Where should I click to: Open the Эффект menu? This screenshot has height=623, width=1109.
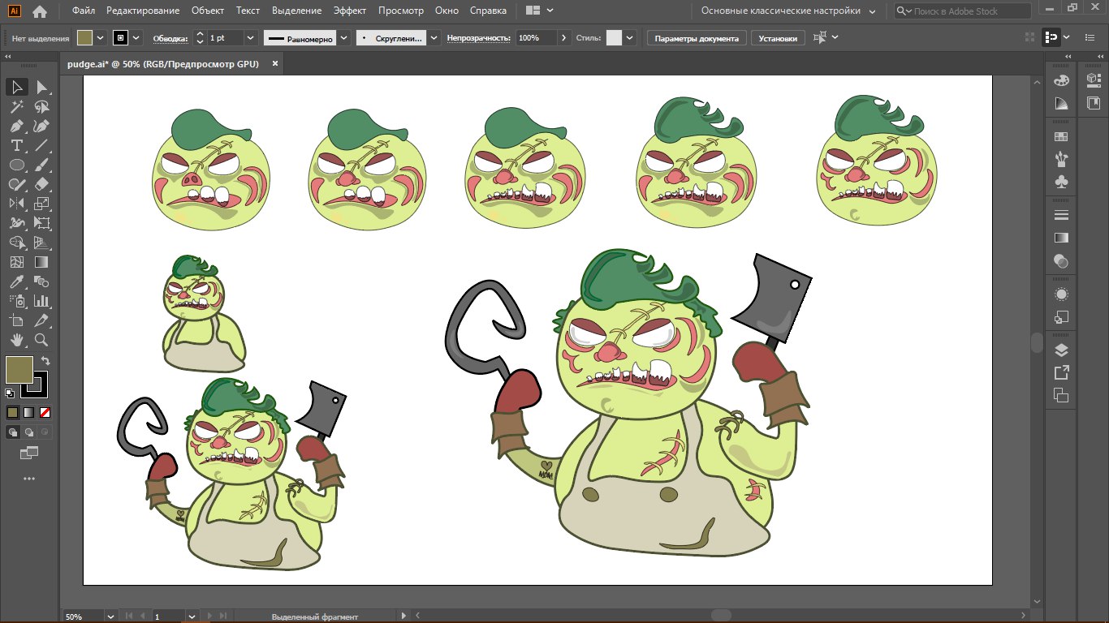tap(349, 11)
